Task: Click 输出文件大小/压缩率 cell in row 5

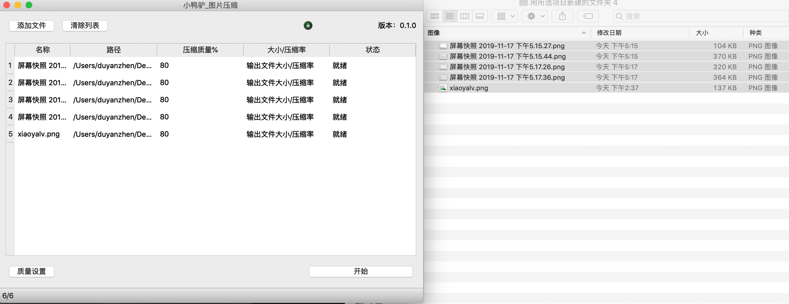Action: (x=287, y=134)
